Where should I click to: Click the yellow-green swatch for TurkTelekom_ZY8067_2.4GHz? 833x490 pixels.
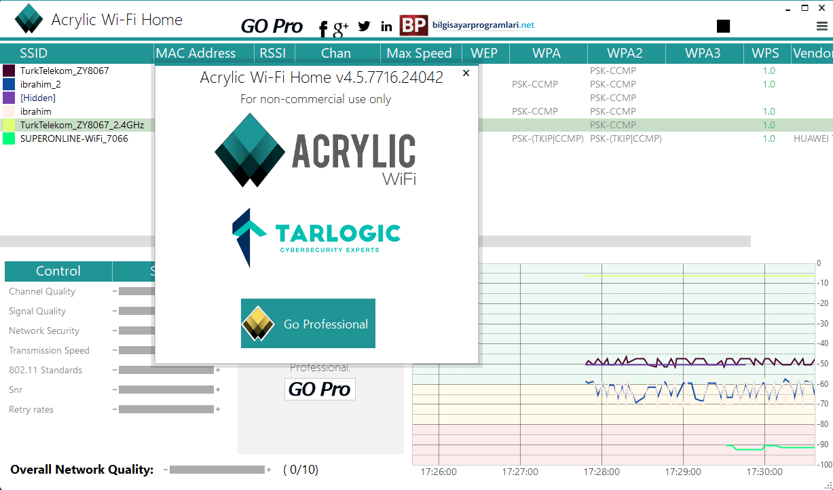[9, 125]
